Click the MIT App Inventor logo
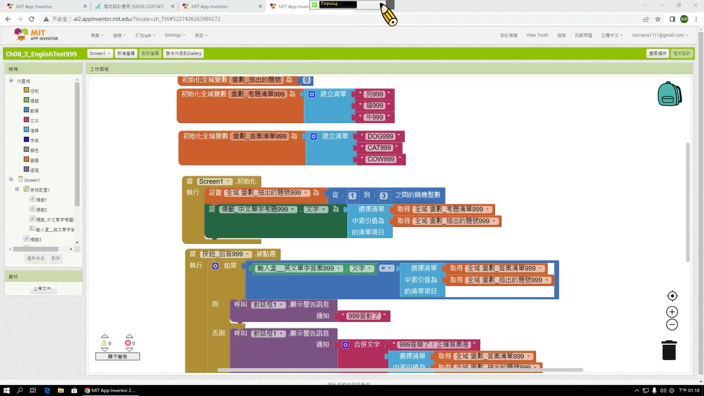Screen dimensions: 704x396 (x=36, y=35)
